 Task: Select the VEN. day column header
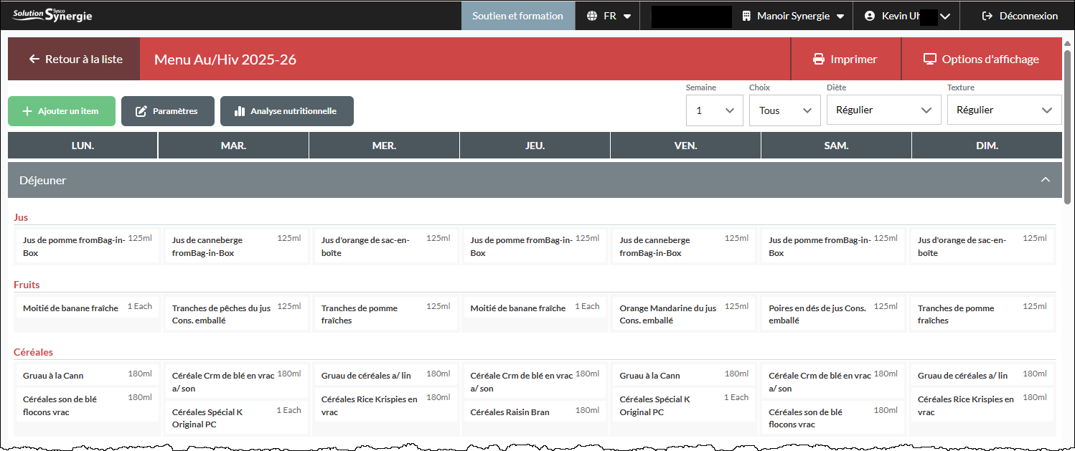[686, 146]
